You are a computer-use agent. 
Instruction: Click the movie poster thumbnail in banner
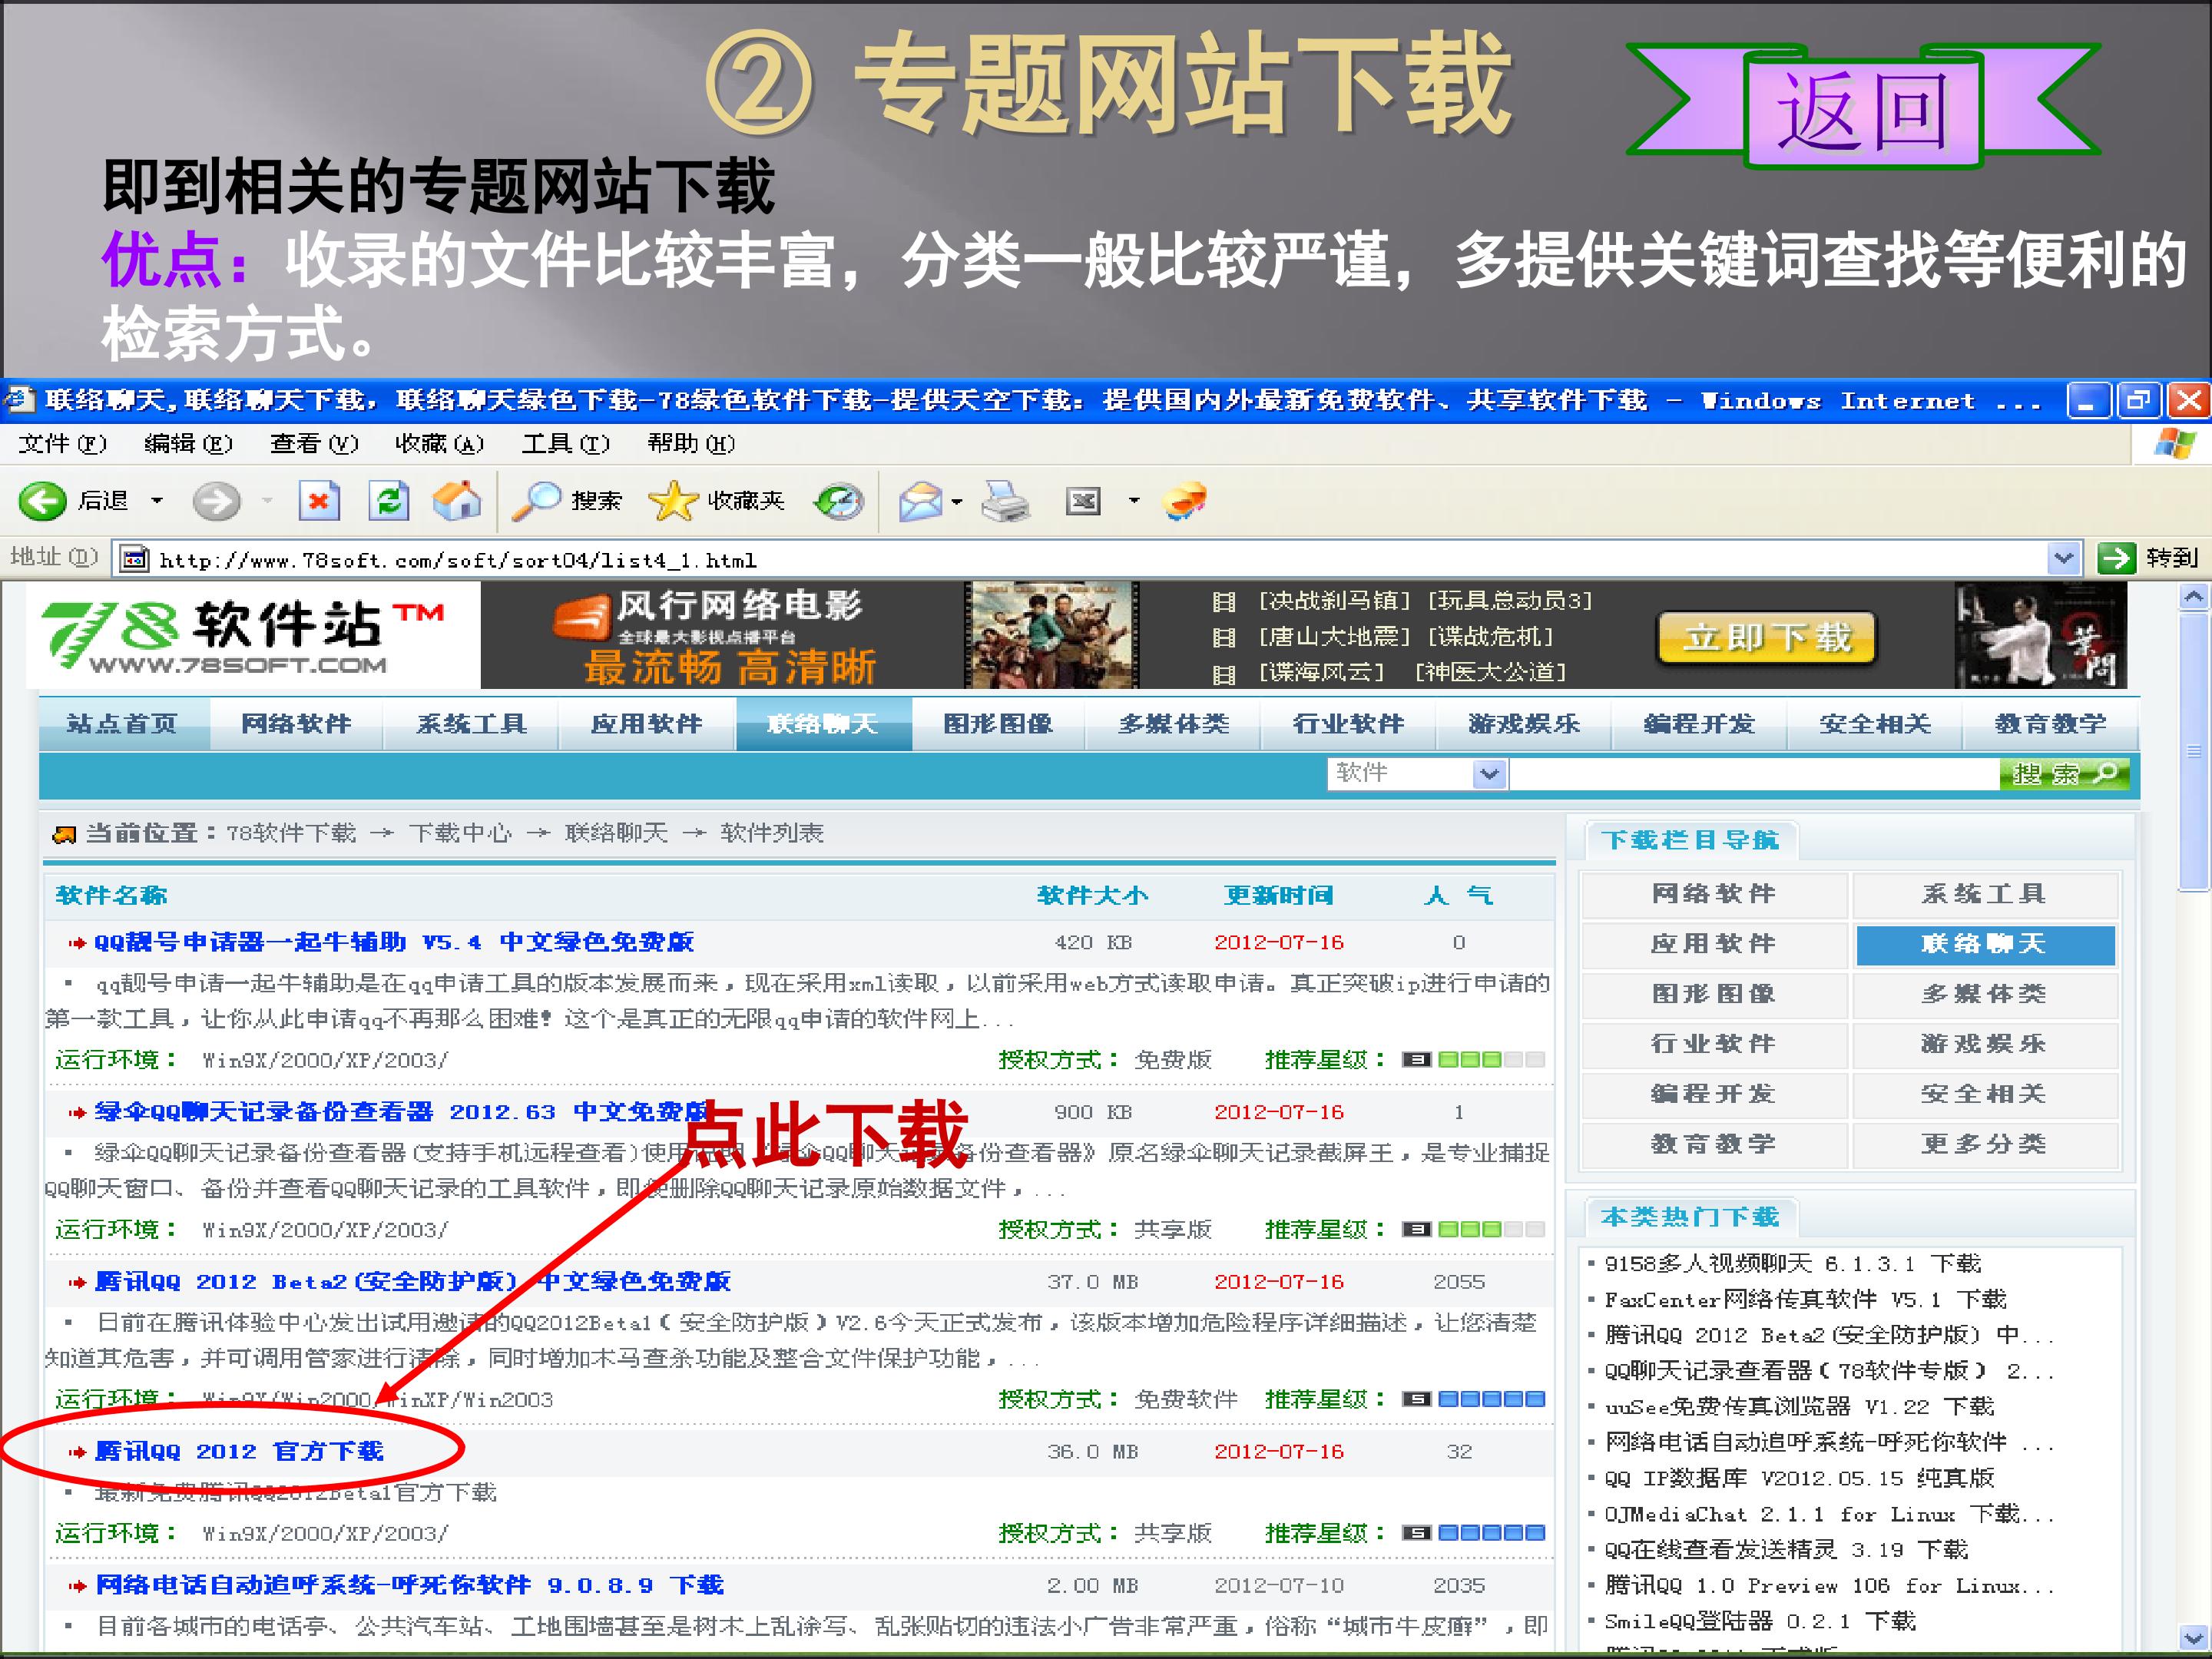(1051, 635)
